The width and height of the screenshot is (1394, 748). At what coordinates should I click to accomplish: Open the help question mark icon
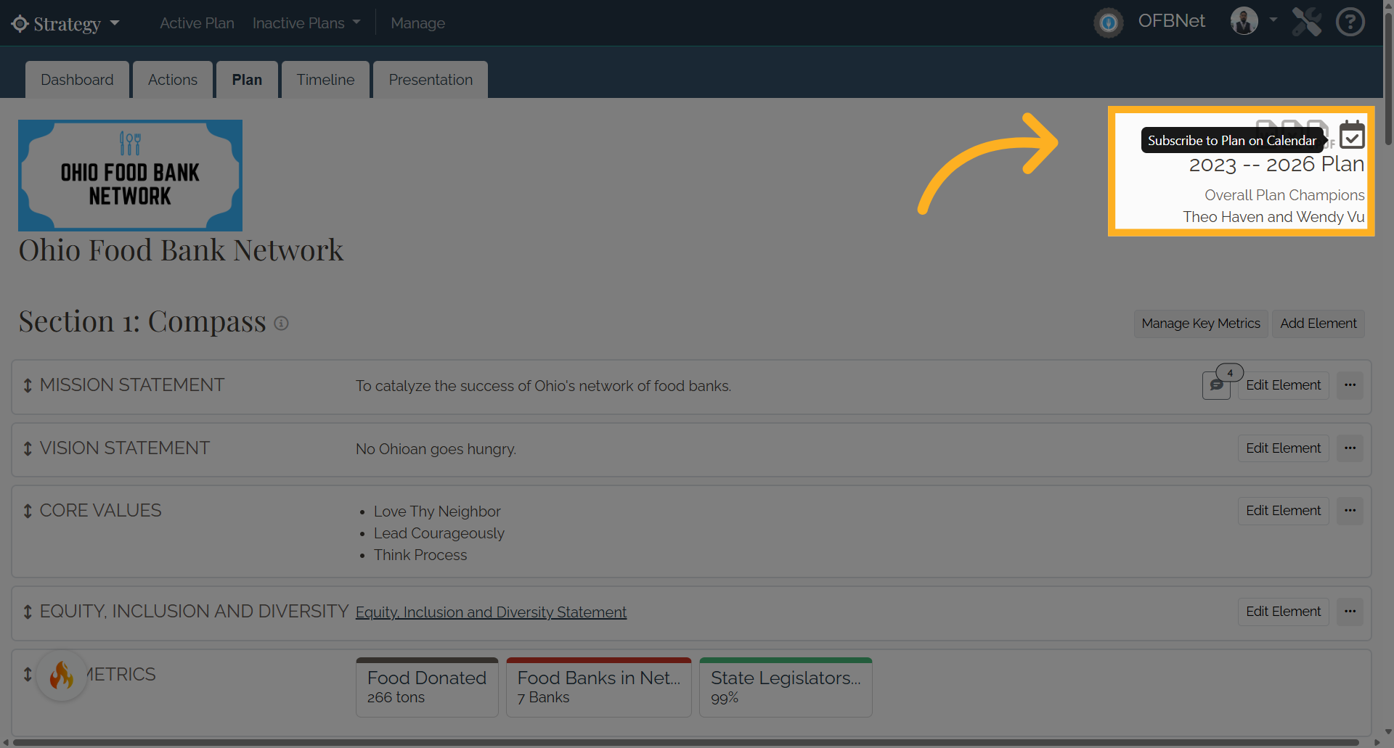click(1350, 22)
